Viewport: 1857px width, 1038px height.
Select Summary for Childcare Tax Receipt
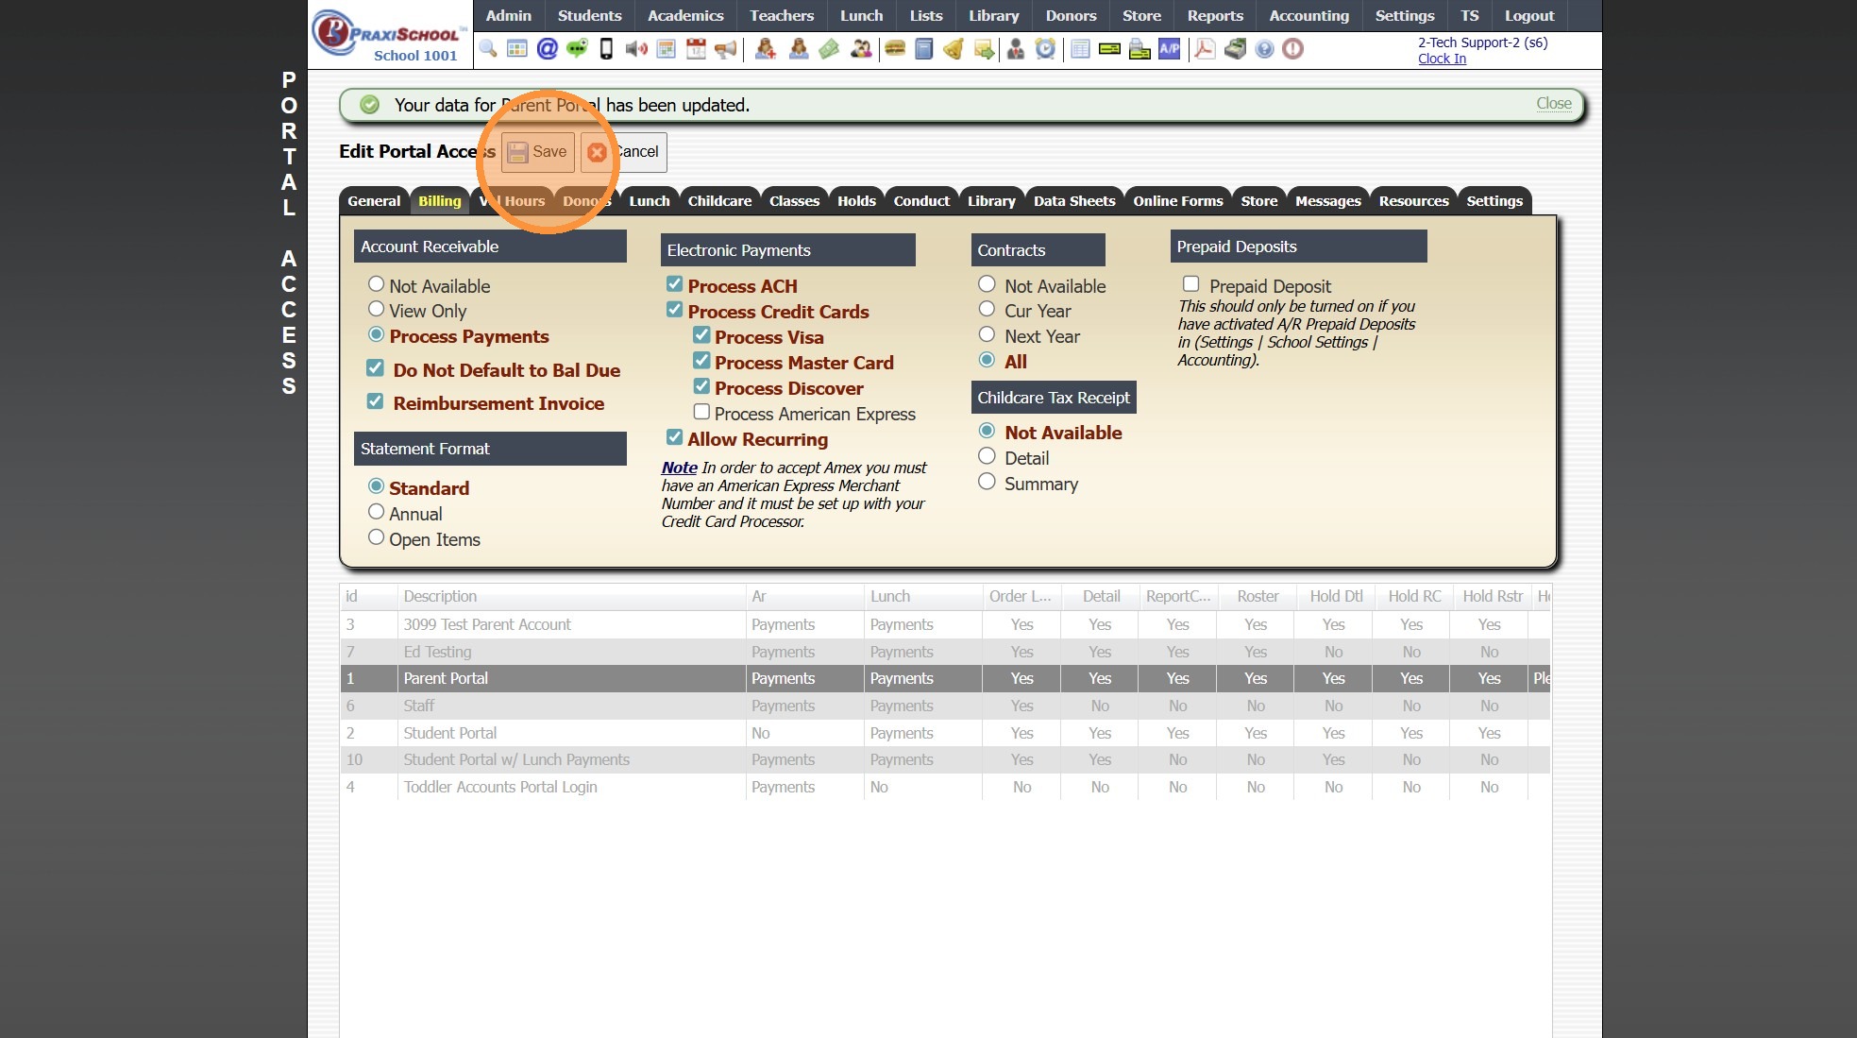pyautogui.click(x=987, y=482)
